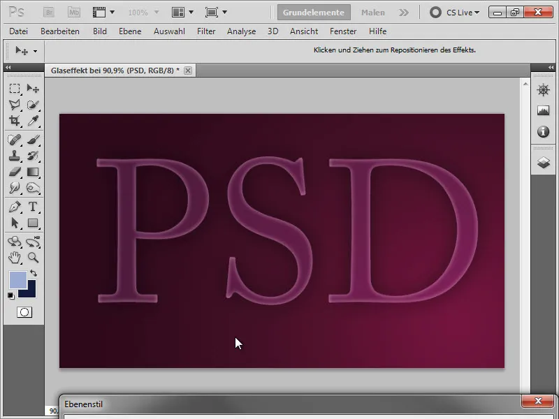Select the Glaseffekt document tab

[115, 71]
